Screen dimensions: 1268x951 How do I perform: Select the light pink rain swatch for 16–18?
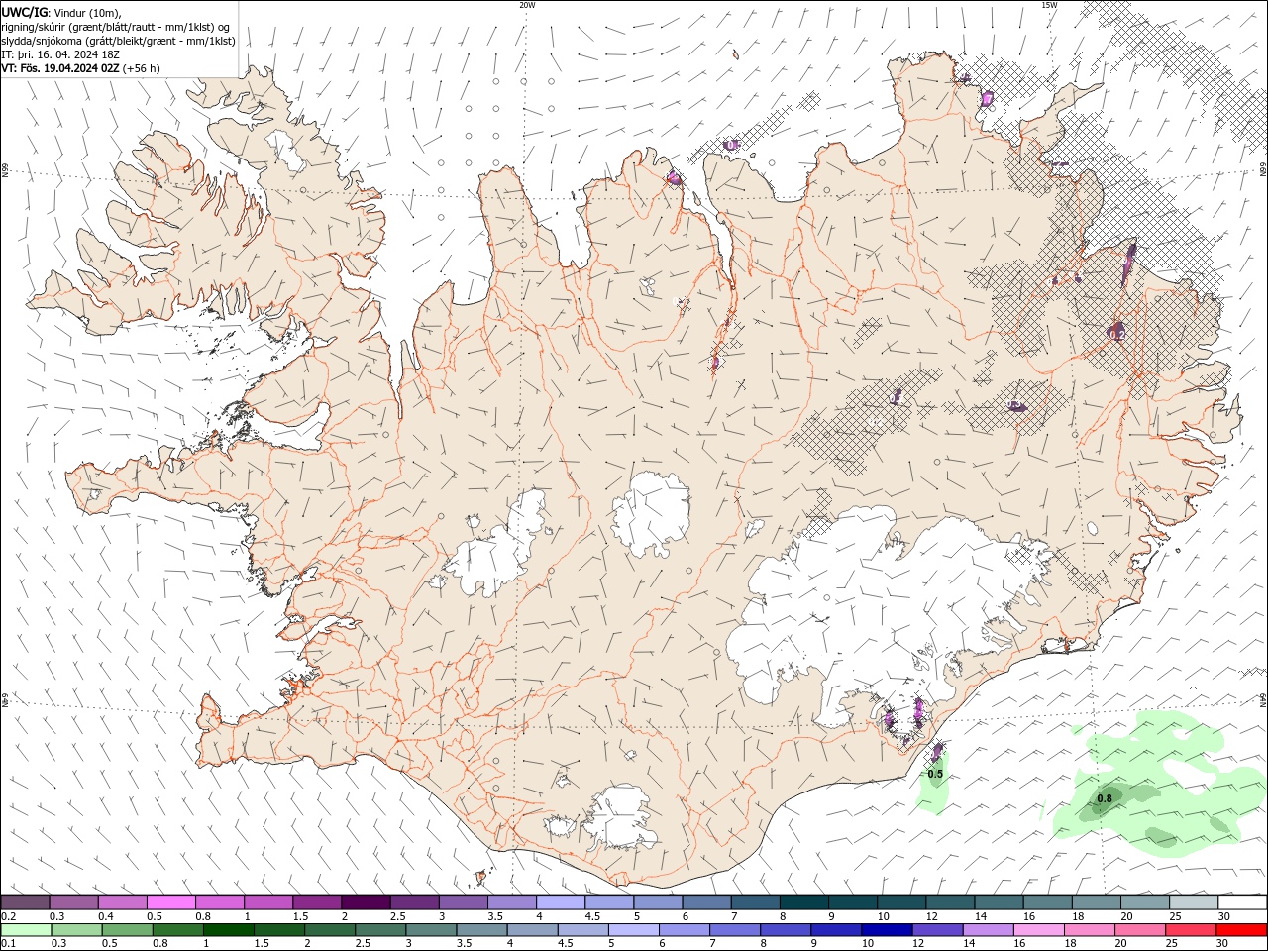[1038, 930]
